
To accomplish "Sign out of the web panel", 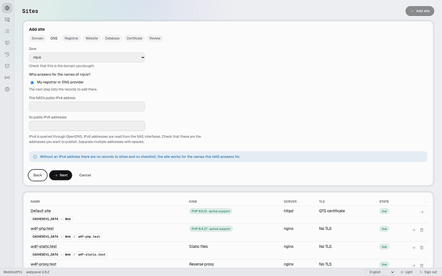I will (x=428, y=272).
